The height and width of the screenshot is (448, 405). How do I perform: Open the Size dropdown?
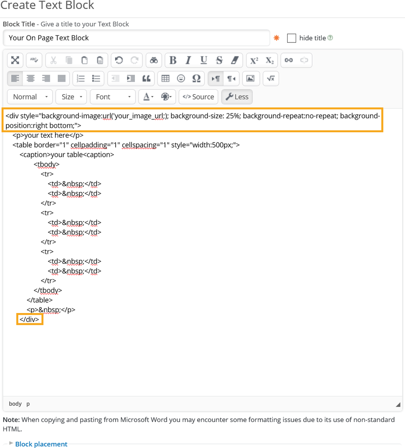(72, 97)
